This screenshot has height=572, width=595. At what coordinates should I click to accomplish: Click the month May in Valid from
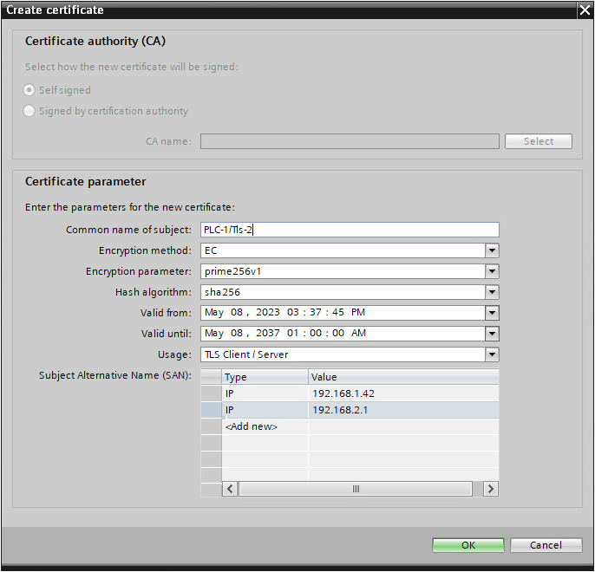[214, 313]
